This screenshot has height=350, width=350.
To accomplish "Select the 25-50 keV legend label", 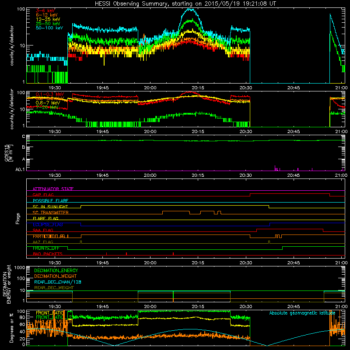I will (48, 24).
